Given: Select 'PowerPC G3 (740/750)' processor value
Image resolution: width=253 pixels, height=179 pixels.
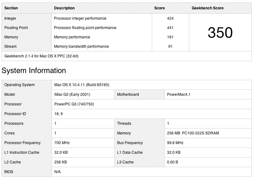Looking at the screenshot, I should pos(74,104).
